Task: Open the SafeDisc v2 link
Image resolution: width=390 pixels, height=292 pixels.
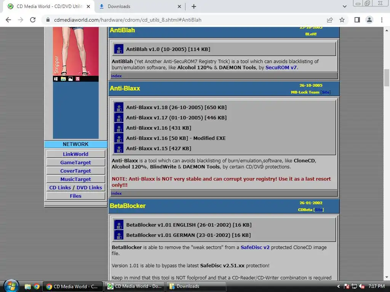Action: tap(255, 247)
